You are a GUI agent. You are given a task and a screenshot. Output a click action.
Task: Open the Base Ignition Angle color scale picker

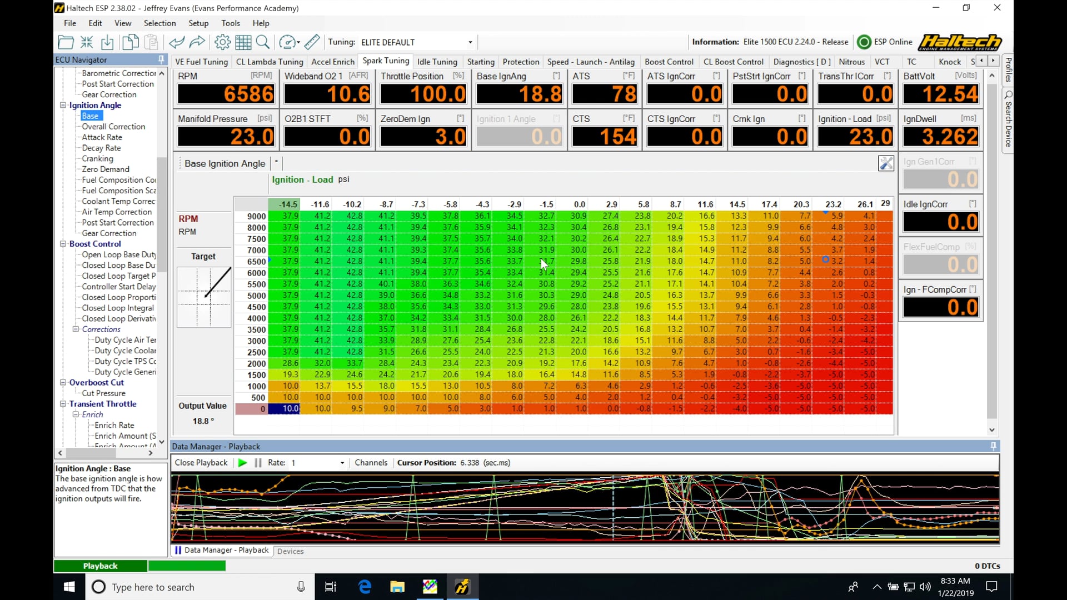[886, 163]
